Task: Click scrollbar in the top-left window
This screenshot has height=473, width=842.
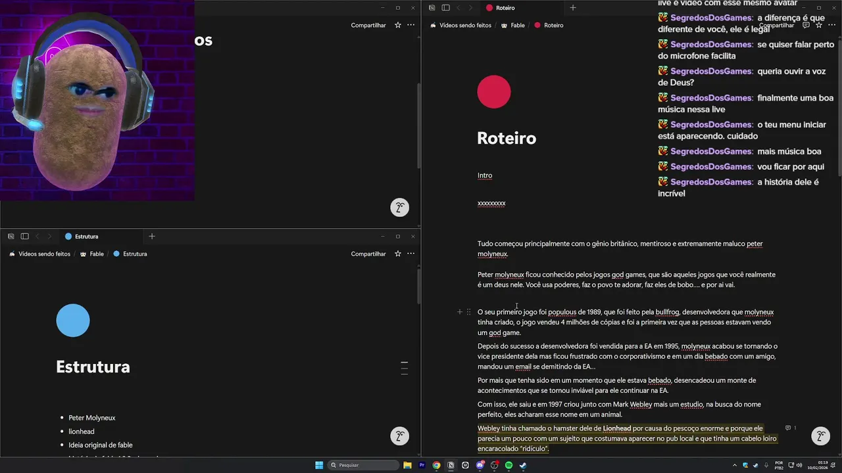Action: pos(418,126)
